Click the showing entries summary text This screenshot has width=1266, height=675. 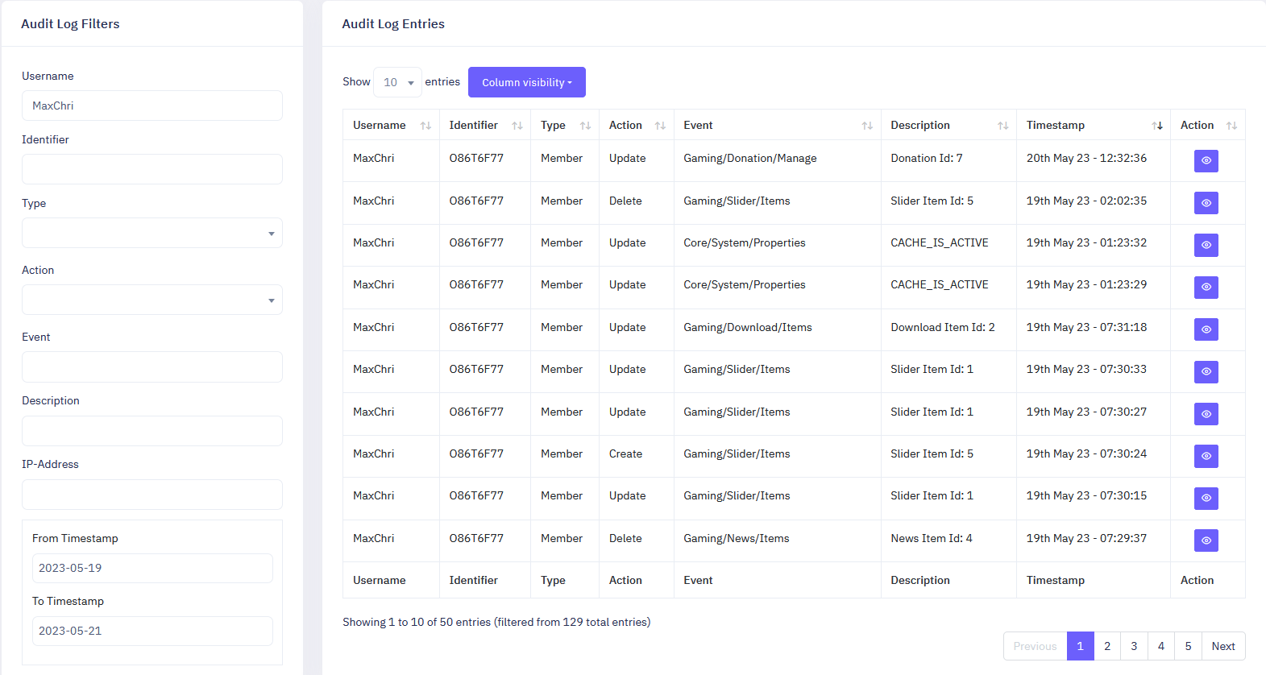(x=496, y=622)
